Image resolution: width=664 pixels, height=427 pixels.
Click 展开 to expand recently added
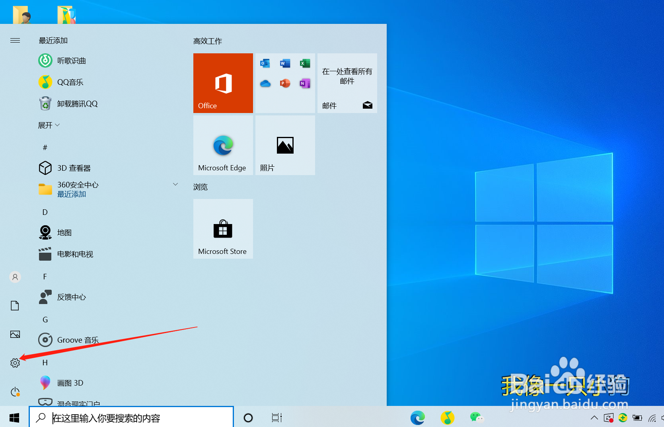tap(49, 125)
